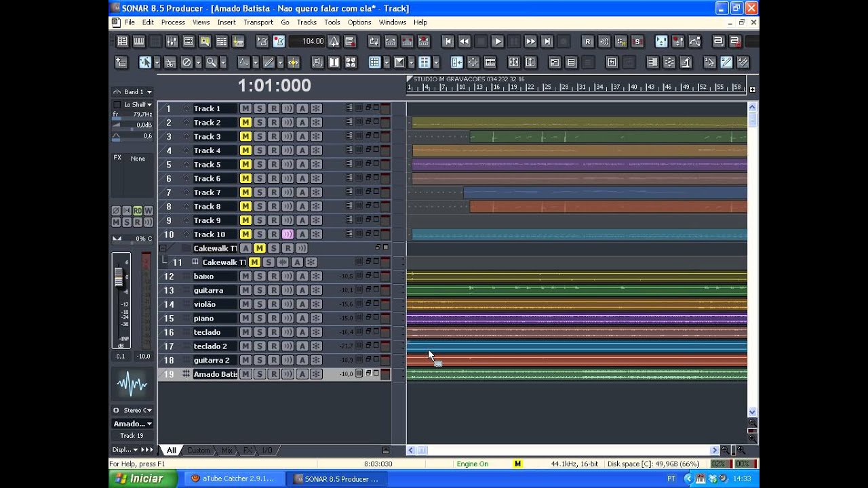Image resolution: width=868 pixels, height=488 pixels.
Task: Switch to the Mix tab
Action: tap(226, 450)
